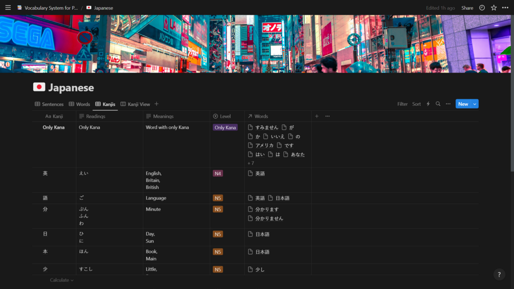Favorite this page with star icon

[x=494, y=8]
